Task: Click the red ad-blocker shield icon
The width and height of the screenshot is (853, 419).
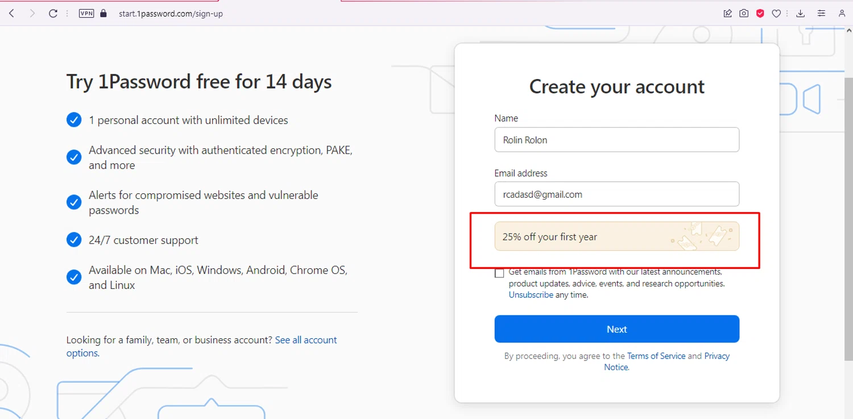Action: coord(760,14)
